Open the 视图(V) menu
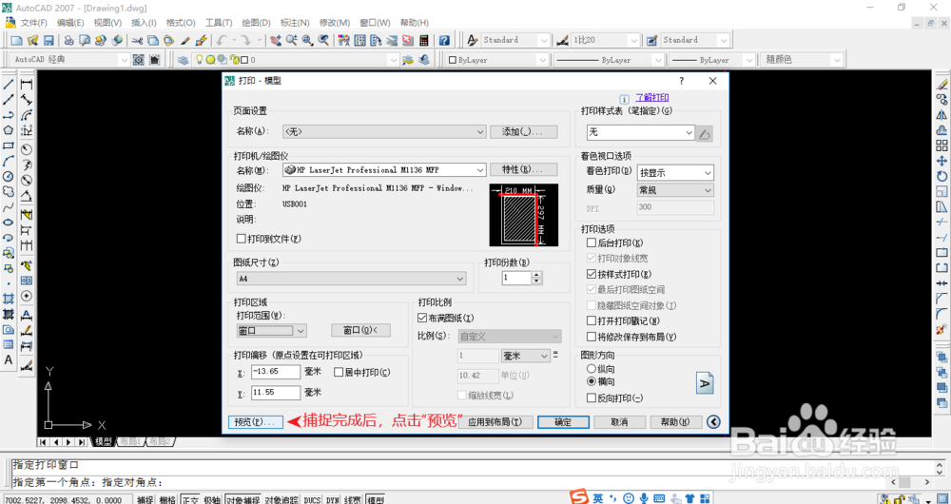The width and height of the screenshot is (951, 504). pos(108,23)
